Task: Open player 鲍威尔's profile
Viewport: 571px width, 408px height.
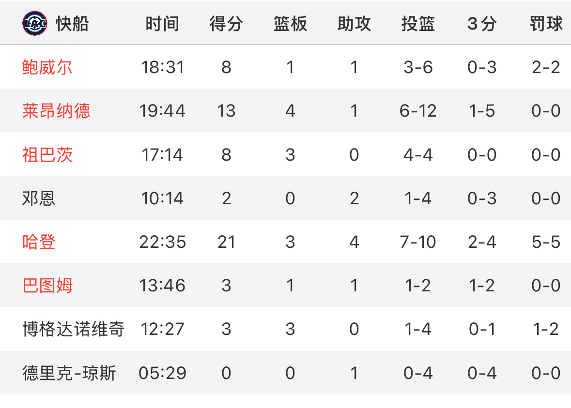Action: point(47,67)
